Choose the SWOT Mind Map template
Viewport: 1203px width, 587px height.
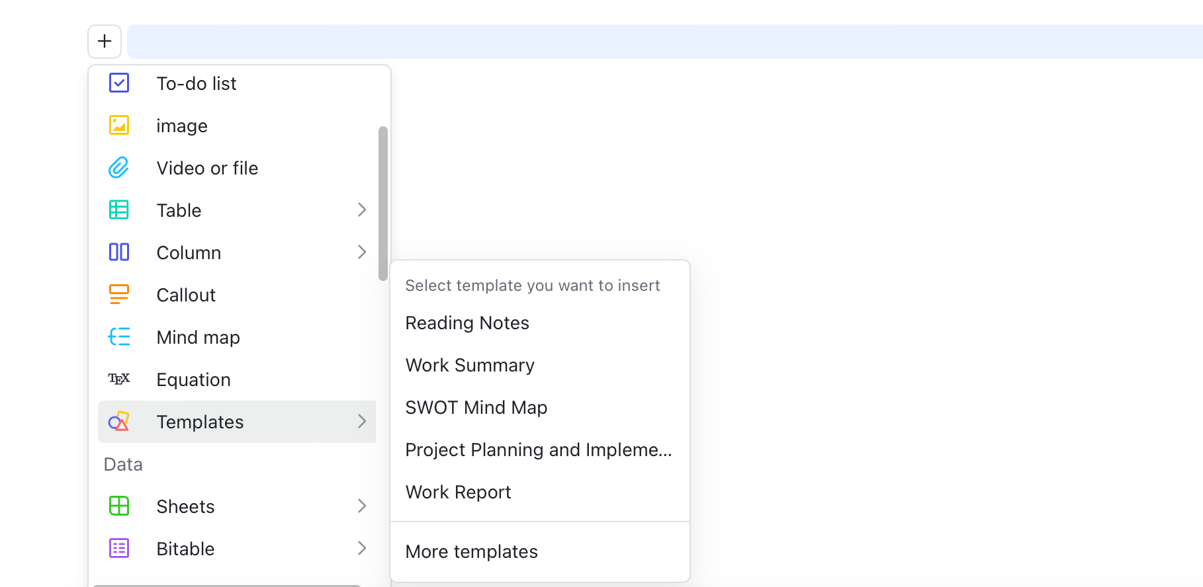(476, 407)
